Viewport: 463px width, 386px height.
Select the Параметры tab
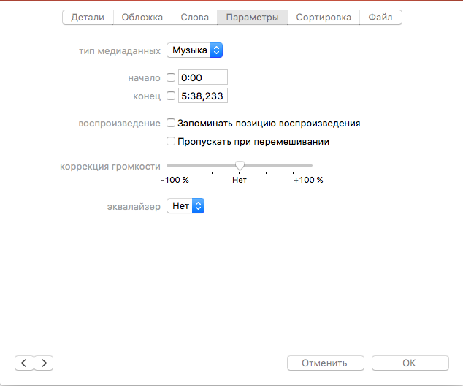[x=253, y=17]
